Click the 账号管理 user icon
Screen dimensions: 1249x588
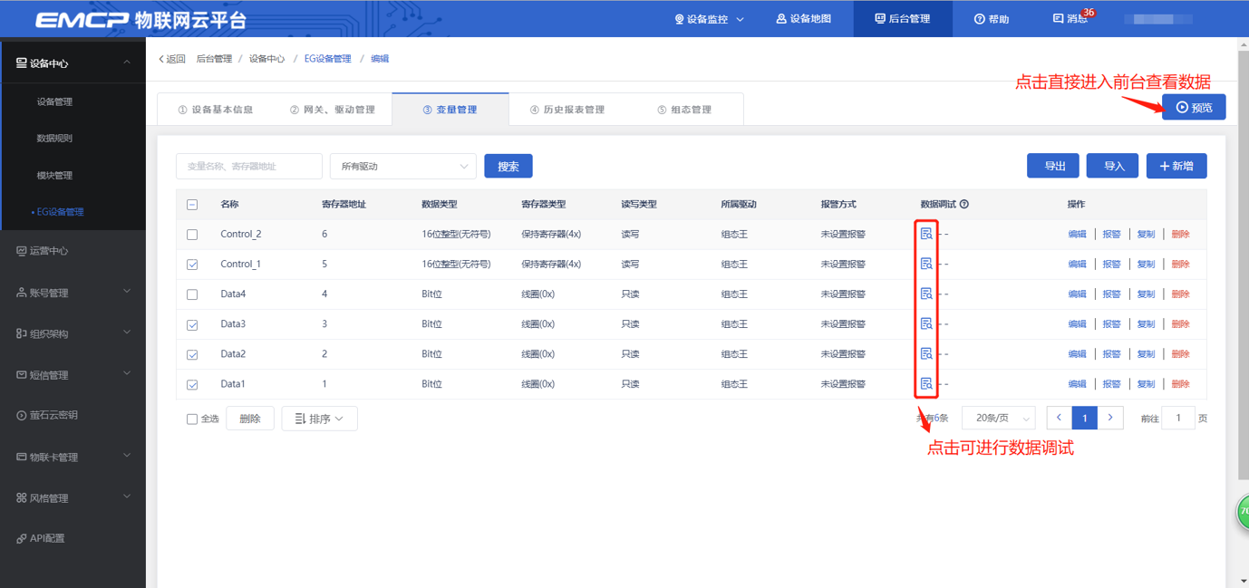point(22,293)
